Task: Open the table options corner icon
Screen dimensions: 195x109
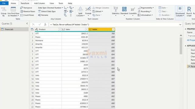Action: pos(32,29)
